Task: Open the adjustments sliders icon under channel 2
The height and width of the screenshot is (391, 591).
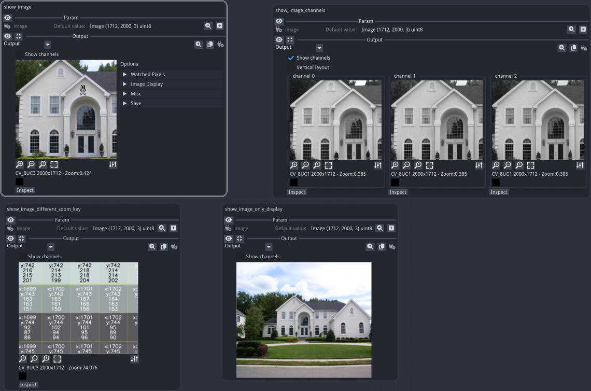Action: tap(580, 165)
